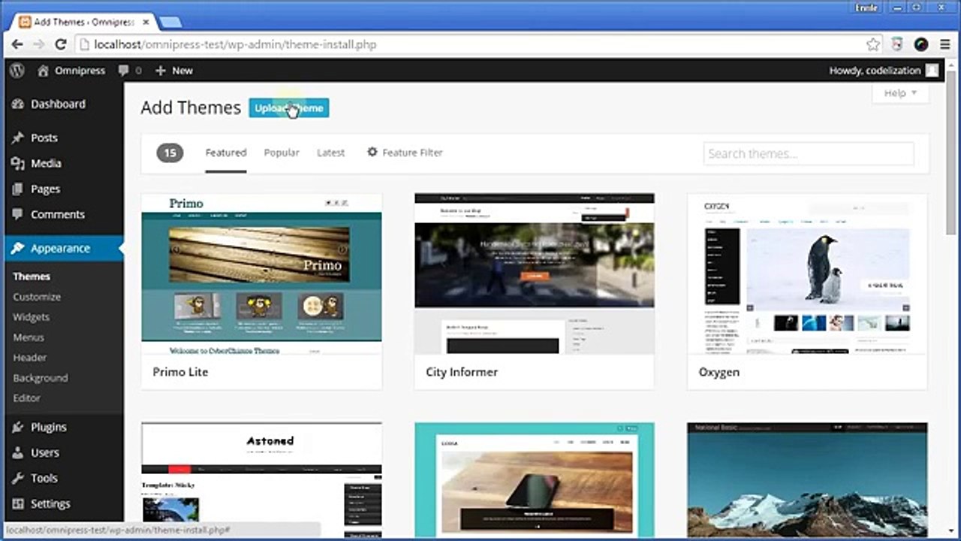Image resolution: width=961 pixels, height=541 pixels.
Task: Expand the Help dropdown tab
Action: [900, 93]
